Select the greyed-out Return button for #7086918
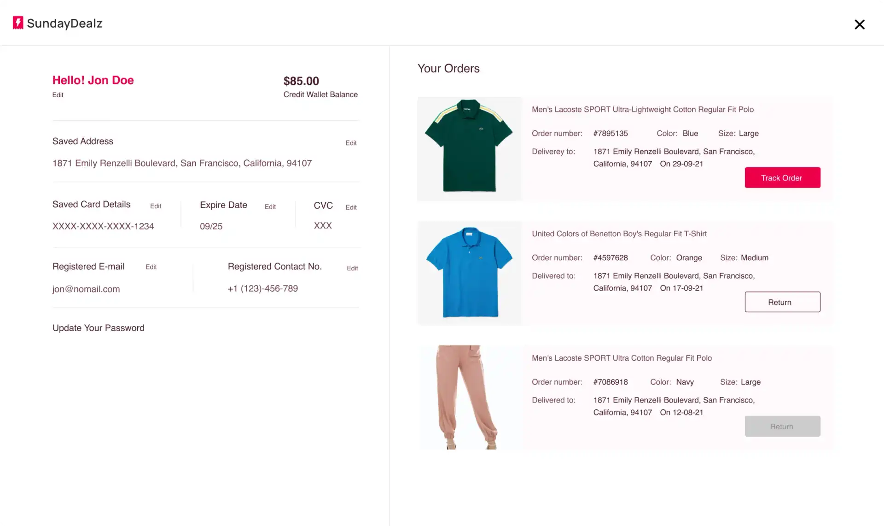884x526 pixels. [x=782, y=426]
